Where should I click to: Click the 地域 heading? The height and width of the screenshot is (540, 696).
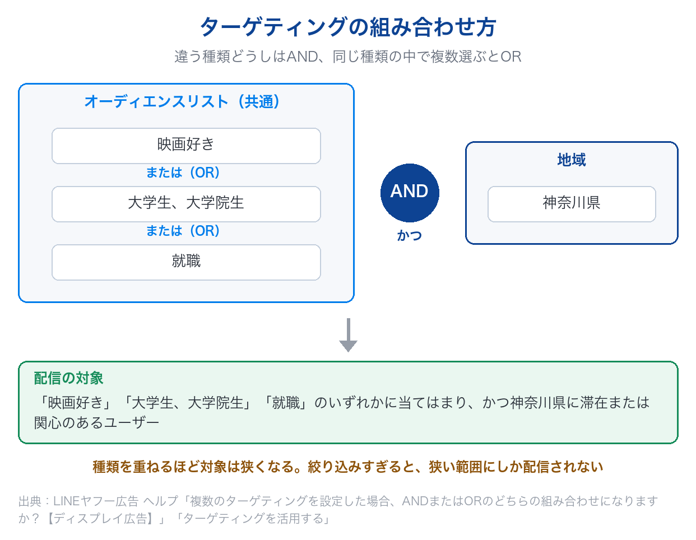point(572,160)
